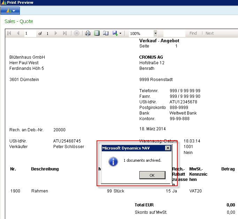This screenshot has width=238, height=219.
Task: Open the 100% zoom level dropdown
Action: click(x=155, y=34)
